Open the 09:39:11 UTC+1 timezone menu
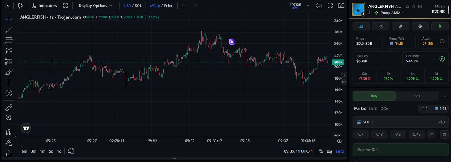 (299, 151)
